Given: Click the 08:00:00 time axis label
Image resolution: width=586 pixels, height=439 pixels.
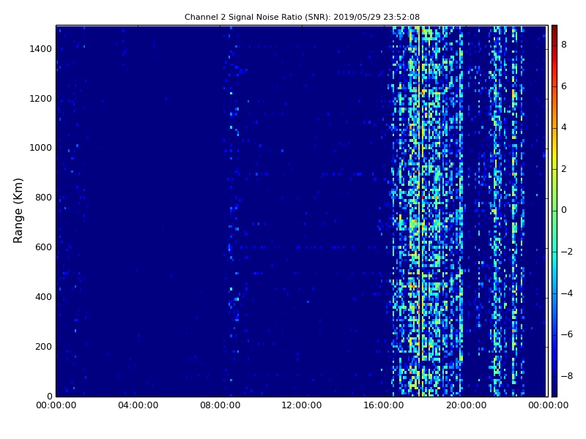Looking at the screenshot, I should click(220, 405).
